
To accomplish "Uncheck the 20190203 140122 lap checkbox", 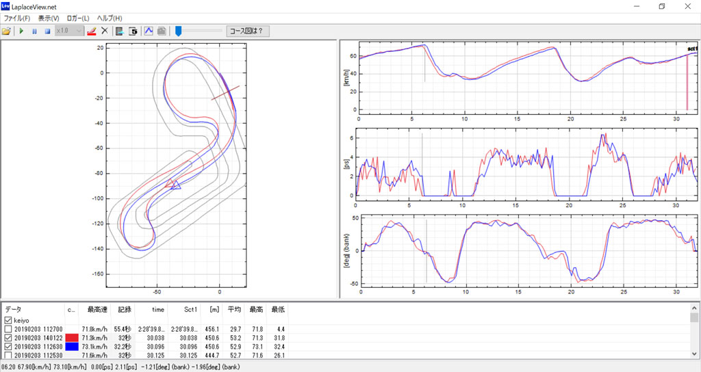I will [8, 338].
